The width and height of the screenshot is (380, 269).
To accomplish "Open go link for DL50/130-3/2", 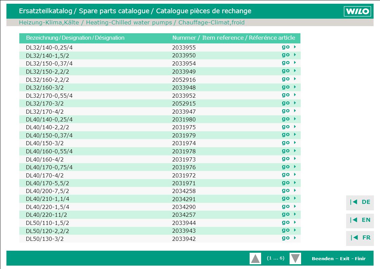I will tap(289, 238).
